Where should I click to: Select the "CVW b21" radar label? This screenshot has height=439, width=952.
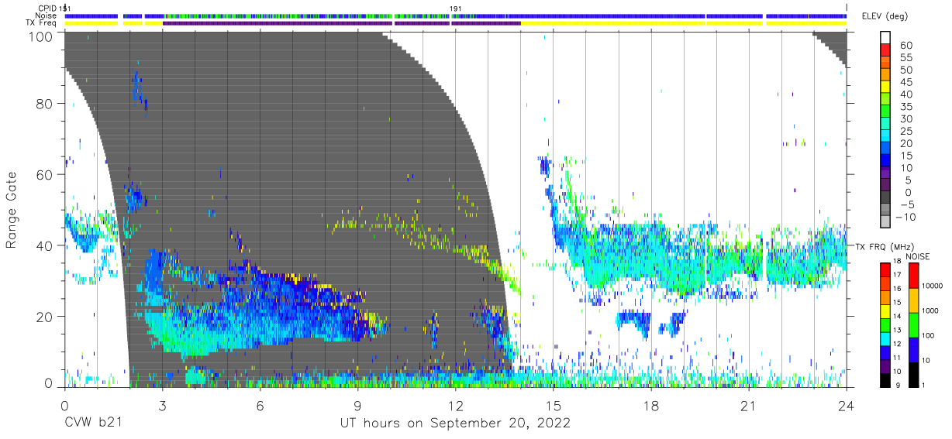(93, 424)
